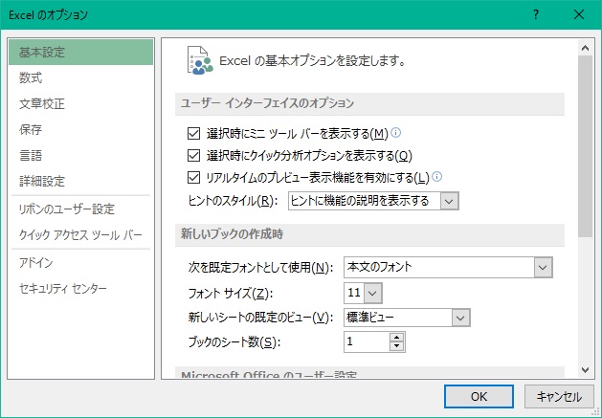602x418 pixels.
Task: Click the Excel basic options header icon
Action: point(200,60)
